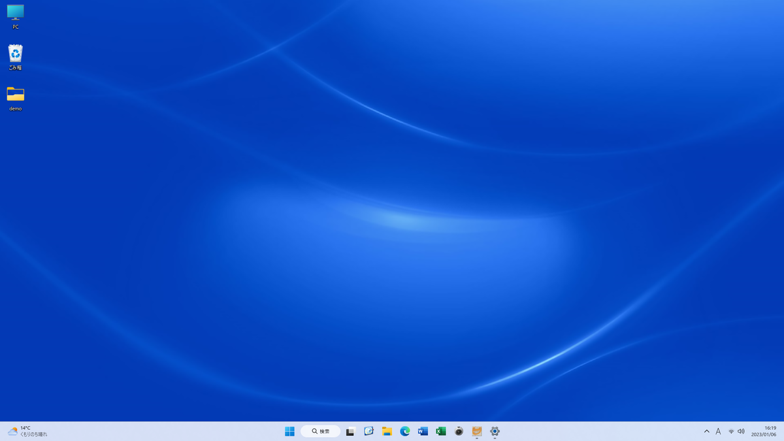The width and height of the screenshot is (784, 441).
Task: Open the clock and date showing 16:19
Action: (764, 431)
